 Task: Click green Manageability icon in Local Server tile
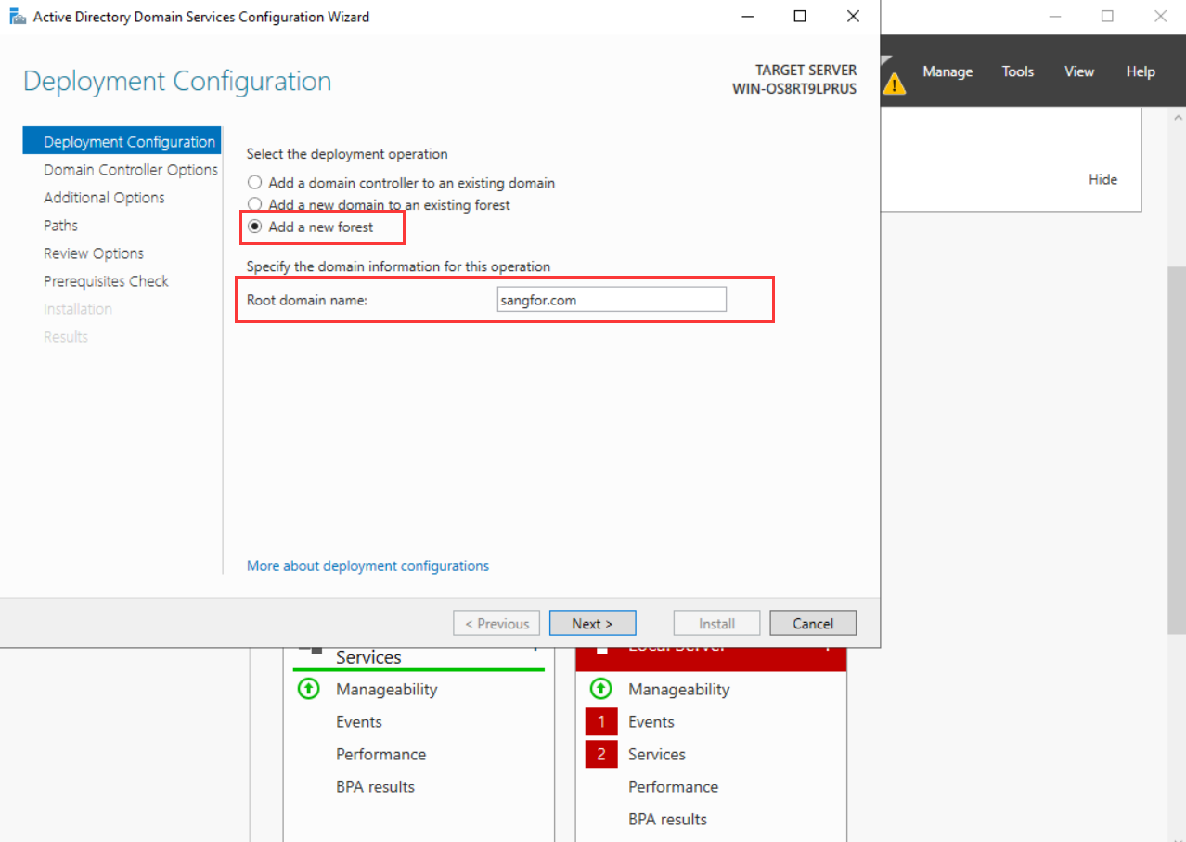(600, 689)
